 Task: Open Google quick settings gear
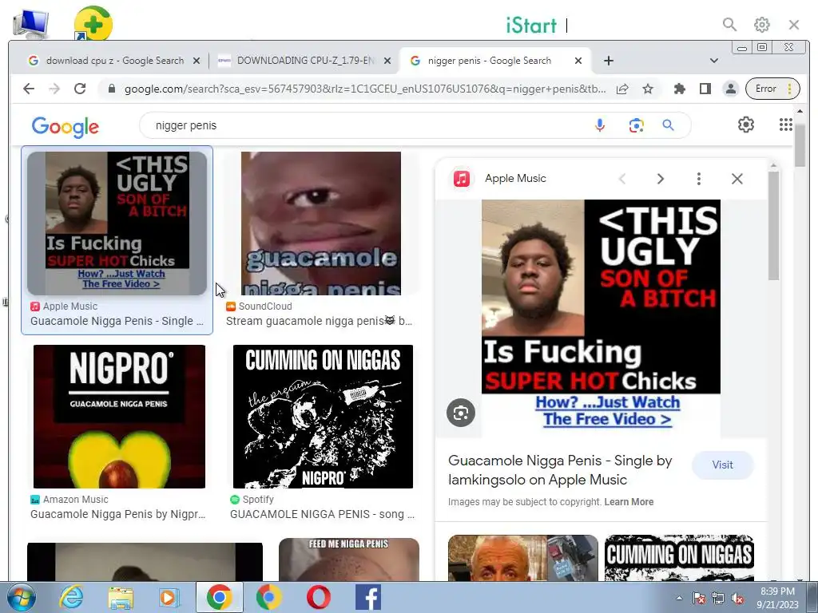point(746,125)
